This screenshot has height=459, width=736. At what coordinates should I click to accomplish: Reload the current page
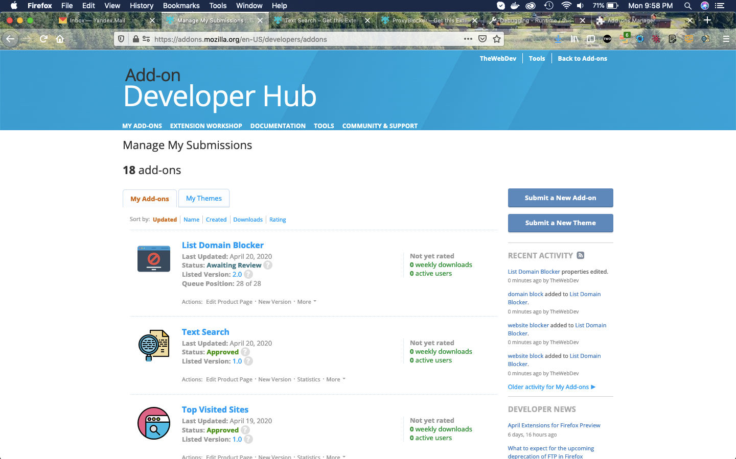coord(43,39)
